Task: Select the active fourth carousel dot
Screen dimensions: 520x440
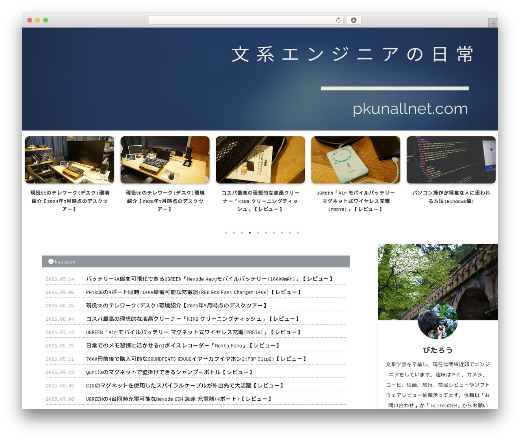Action: [x=250, y=233]
